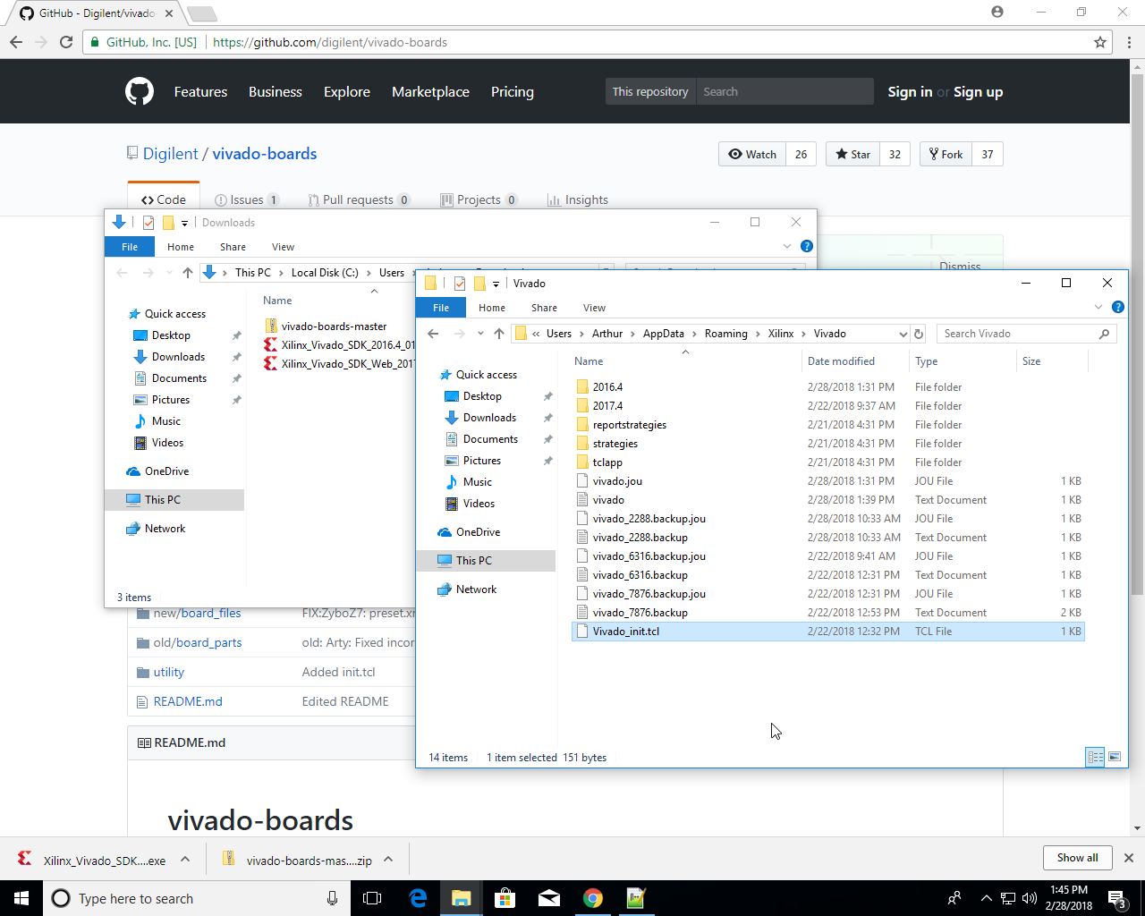Select This PC in Vivado navigation pane
The image size is (1145, 916).
(x=486, y=561)
